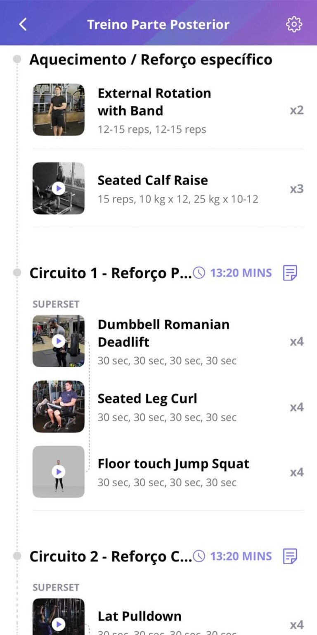Tap x3 sets count for Seated Calf Raise
317x635 pixels.
(x=297, y=189)
